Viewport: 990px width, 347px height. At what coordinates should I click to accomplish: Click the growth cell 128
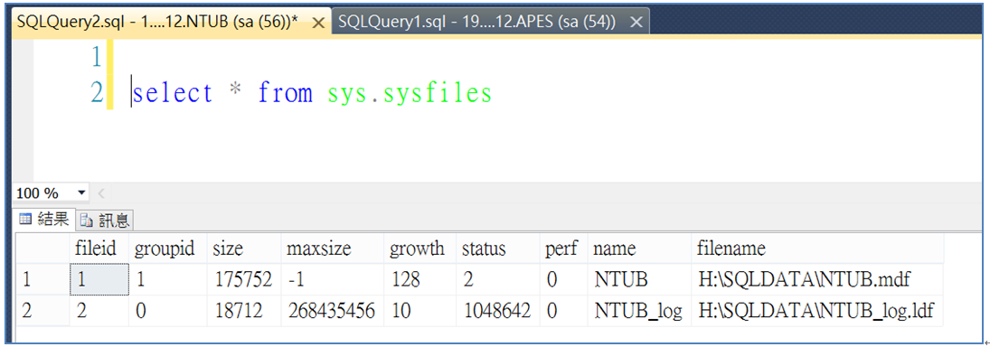(420, 279)
